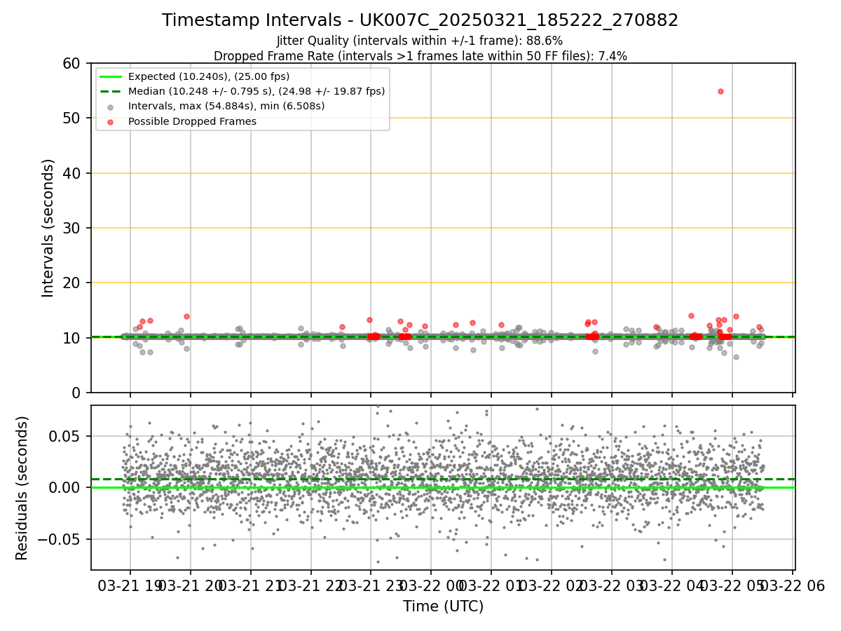Click the 'Residuals (seconds)' y-axis label
The image size is (841, 631).
(x=22, y=487)
